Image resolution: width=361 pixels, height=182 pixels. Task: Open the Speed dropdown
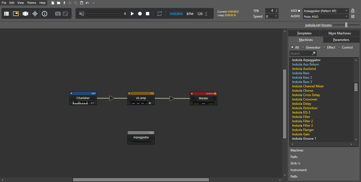point(272,16)
